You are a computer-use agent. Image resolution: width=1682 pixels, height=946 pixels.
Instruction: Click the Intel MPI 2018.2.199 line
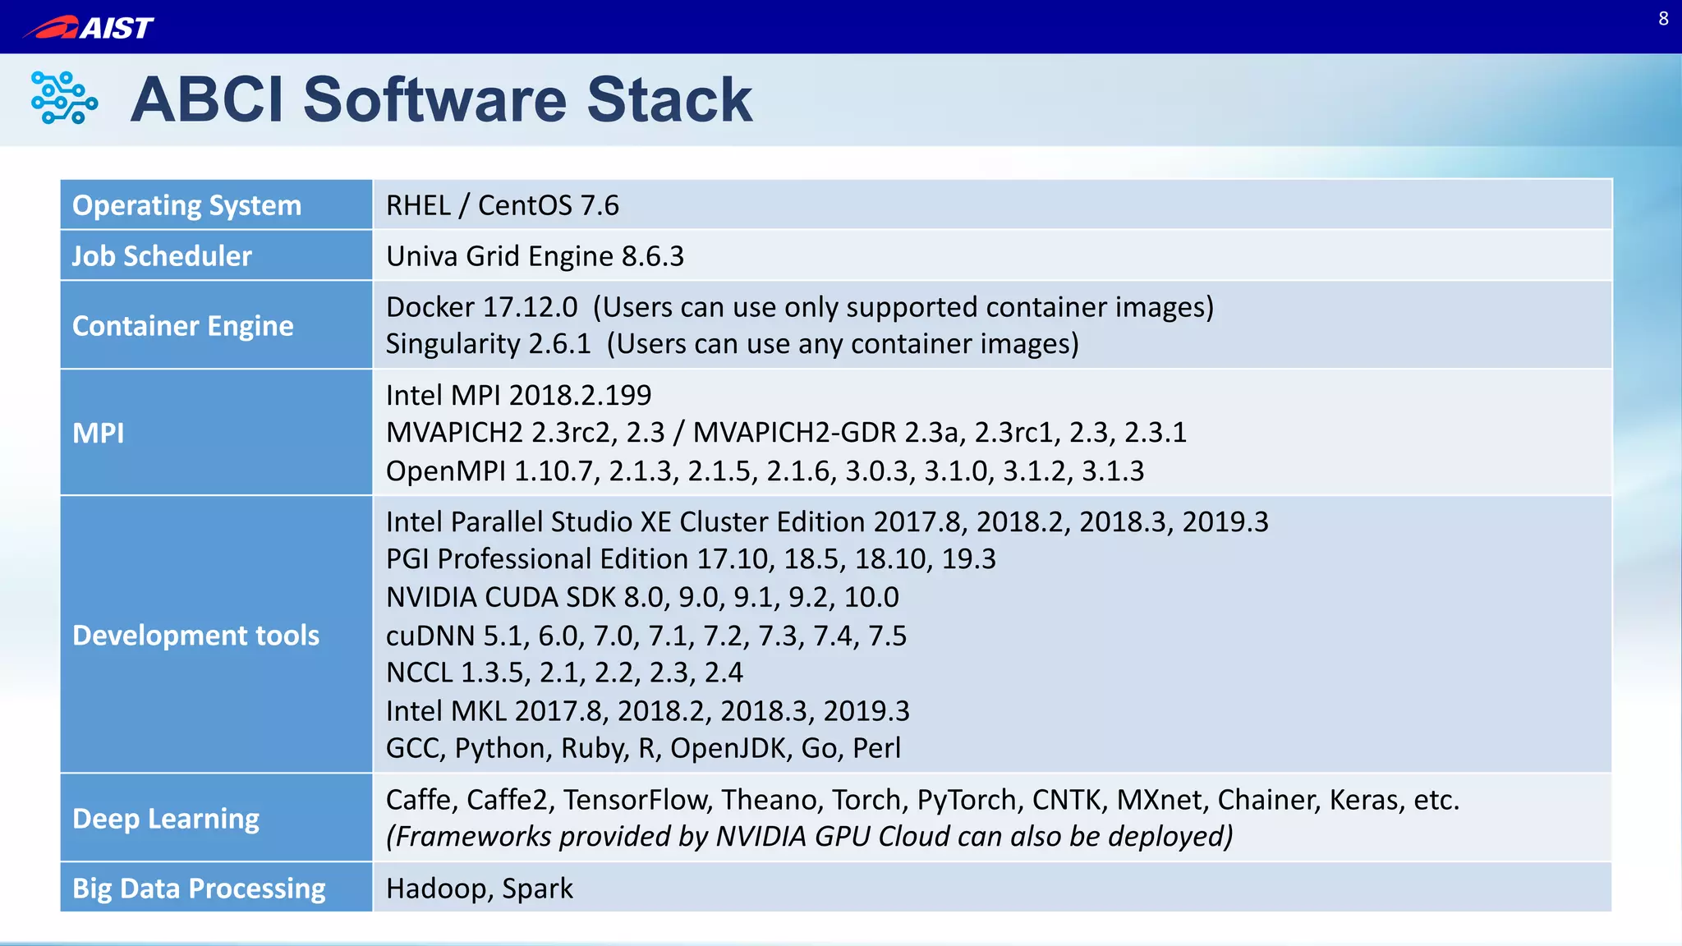(518, 395)
